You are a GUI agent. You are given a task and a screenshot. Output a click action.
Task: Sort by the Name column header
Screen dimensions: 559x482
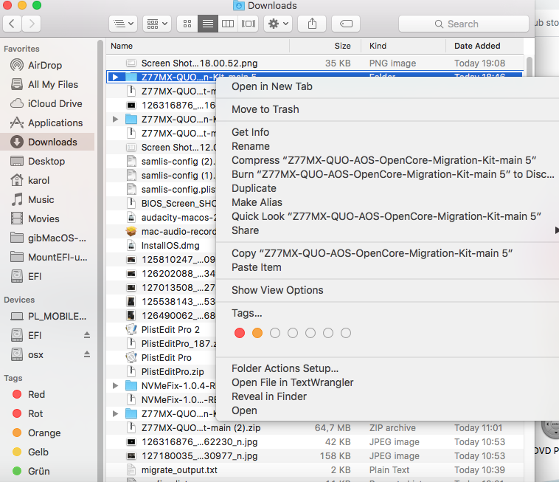198,46
